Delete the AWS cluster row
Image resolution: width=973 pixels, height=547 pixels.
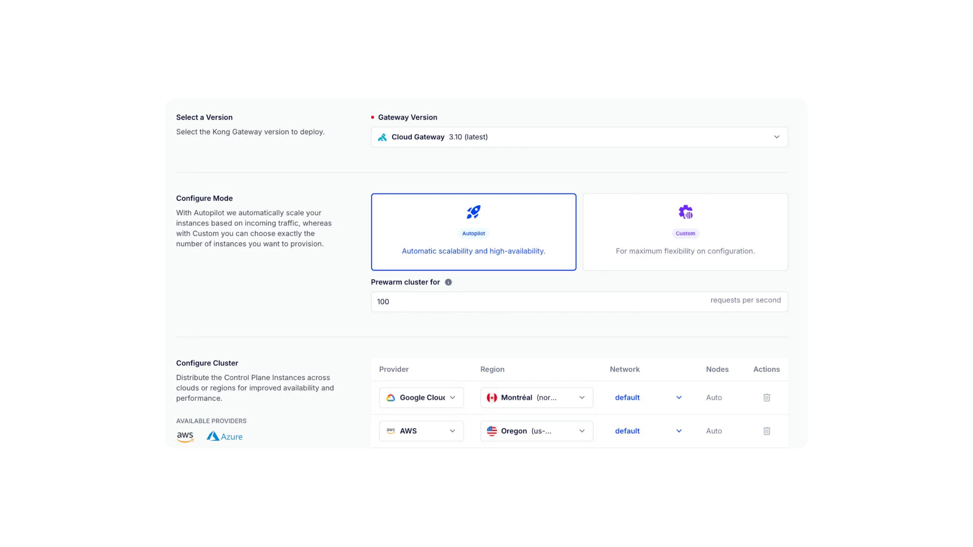point(767,431)
